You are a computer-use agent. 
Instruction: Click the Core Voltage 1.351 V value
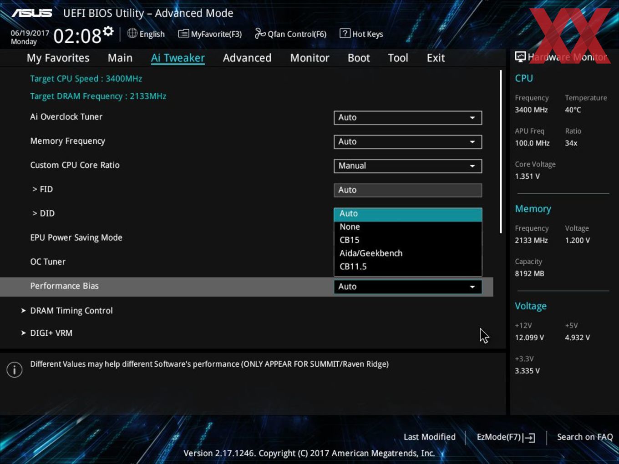point(527,176)
